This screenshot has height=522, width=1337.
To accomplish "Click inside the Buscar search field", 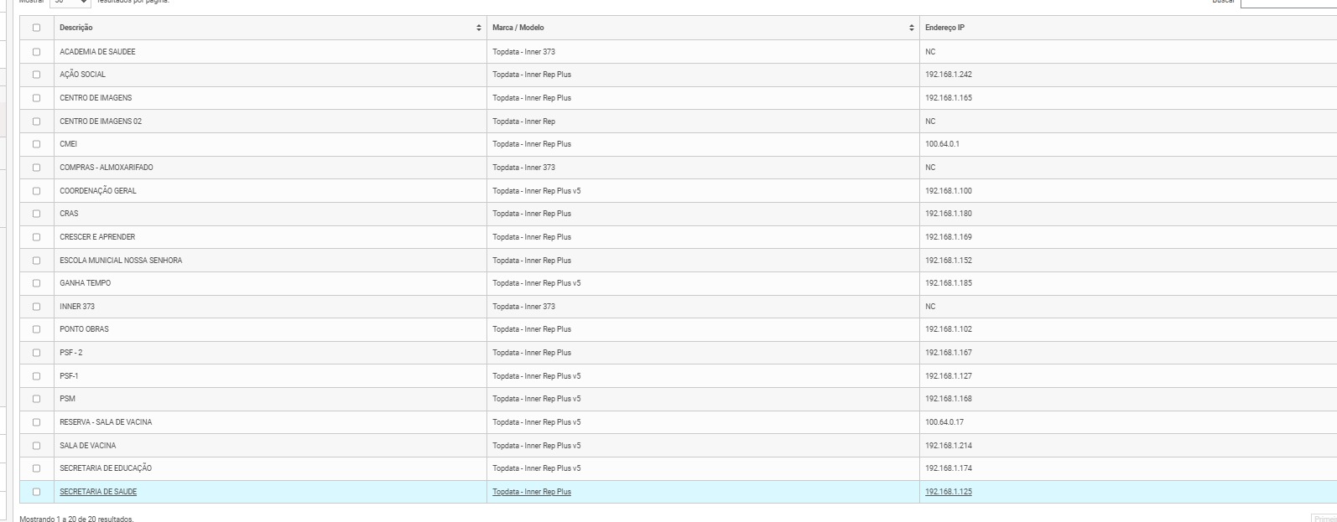I will [x=1288, y=3].
